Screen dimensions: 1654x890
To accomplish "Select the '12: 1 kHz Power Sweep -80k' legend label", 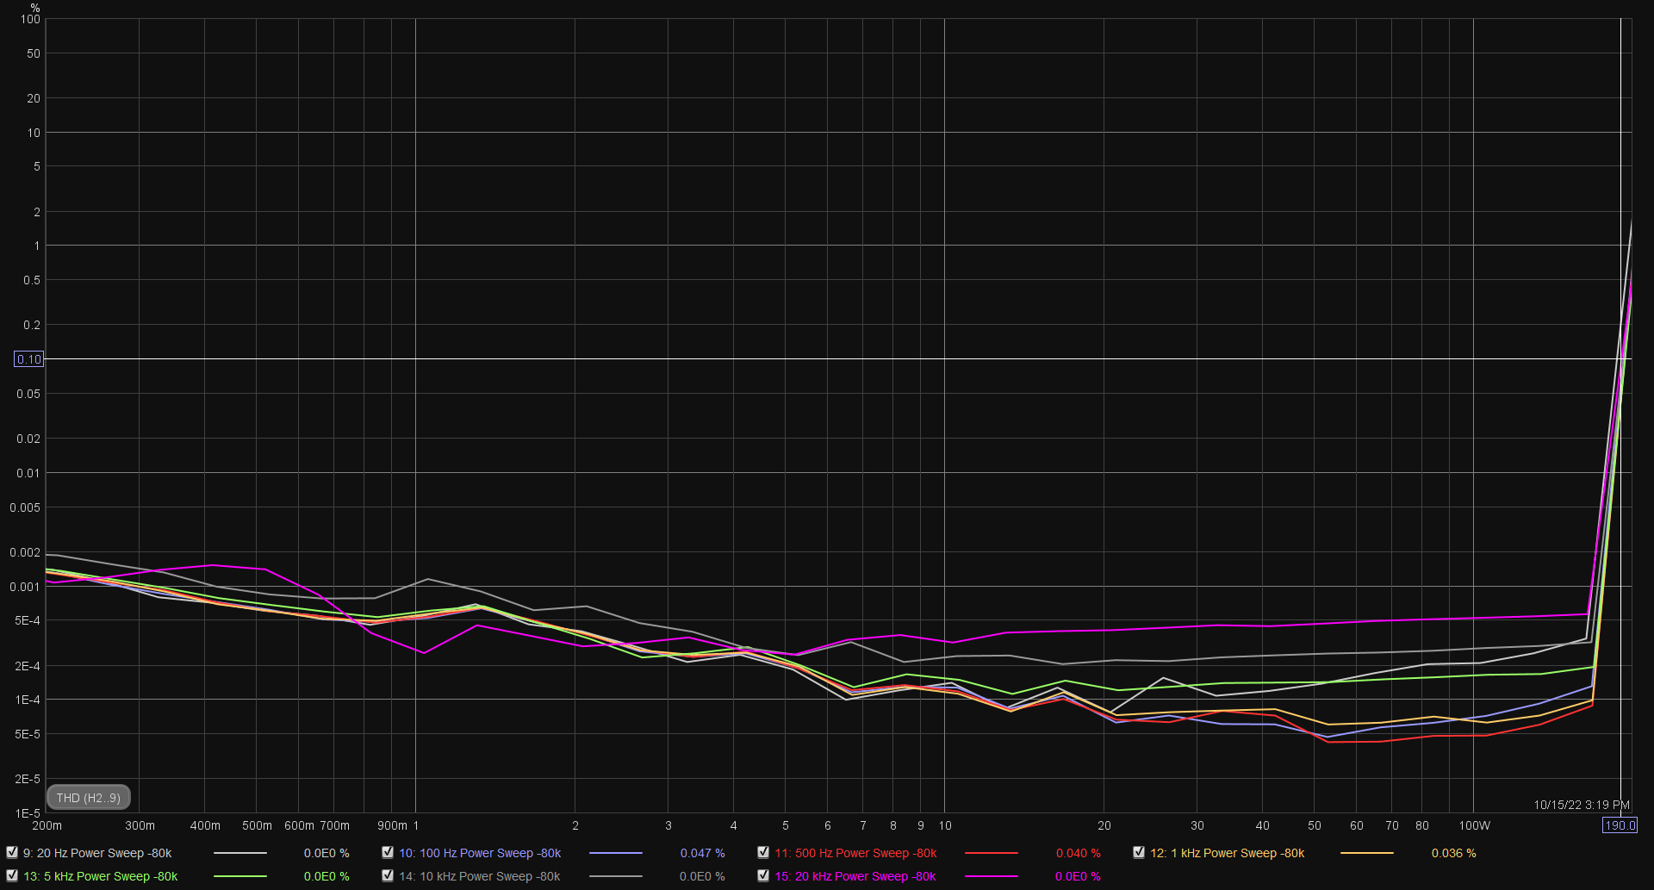I will coord(1228,853).
